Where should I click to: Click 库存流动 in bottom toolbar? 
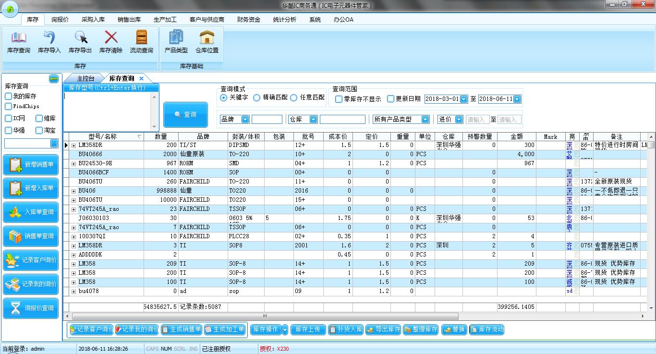[487, 330]
